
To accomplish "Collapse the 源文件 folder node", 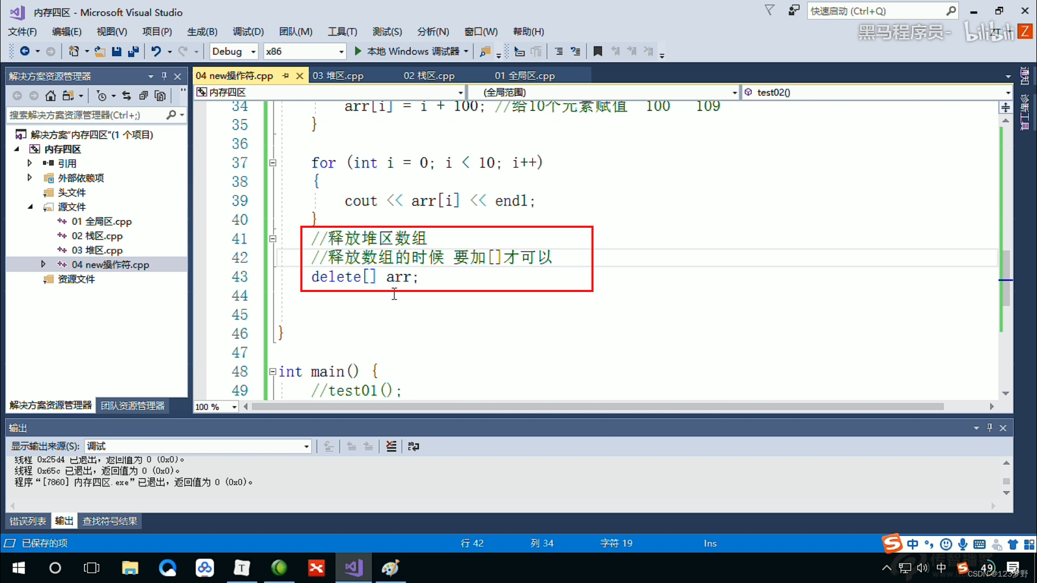I will (30, 207).
